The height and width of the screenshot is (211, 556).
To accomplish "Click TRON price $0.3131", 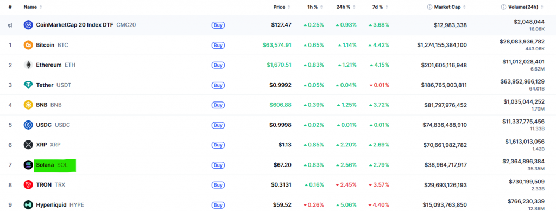I will pos(281,185).
